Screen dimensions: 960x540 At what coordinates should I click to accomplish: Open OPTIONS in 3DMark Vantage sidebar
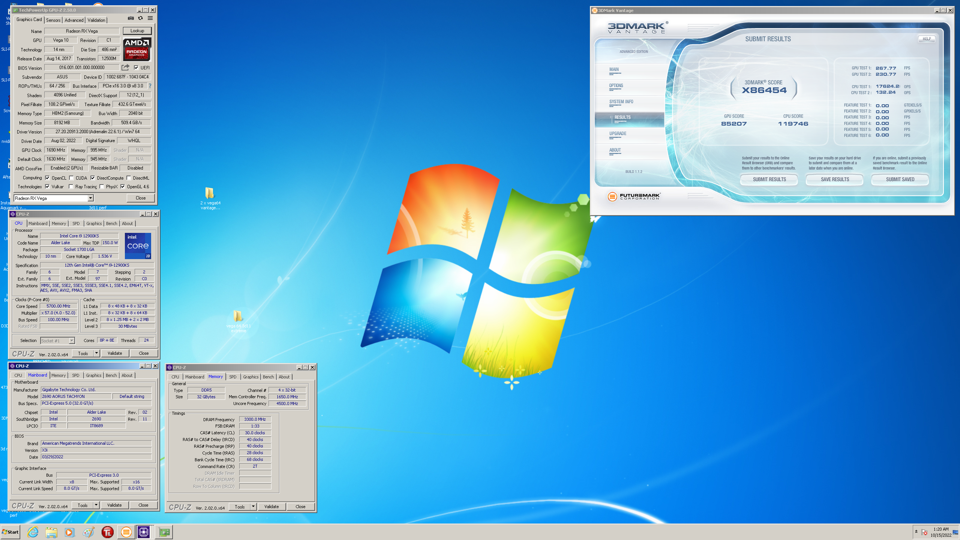616,86
